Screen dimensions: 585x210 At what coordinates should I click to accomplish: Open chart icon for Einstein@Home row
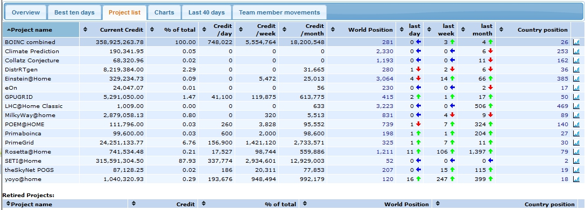576,78
